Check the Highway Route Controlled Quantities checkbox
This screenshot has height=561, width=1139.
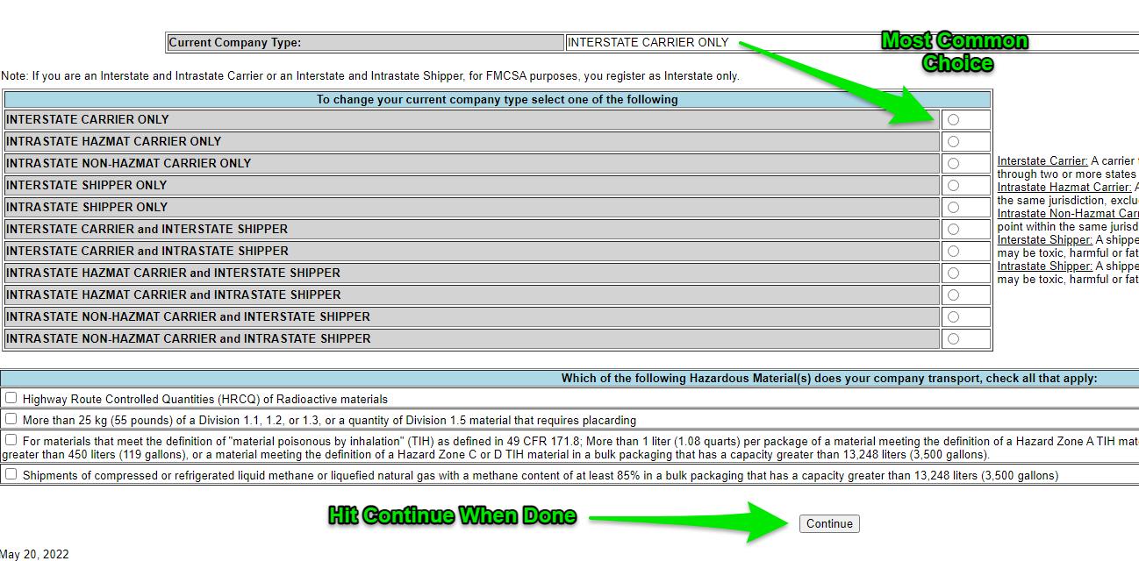11,398
